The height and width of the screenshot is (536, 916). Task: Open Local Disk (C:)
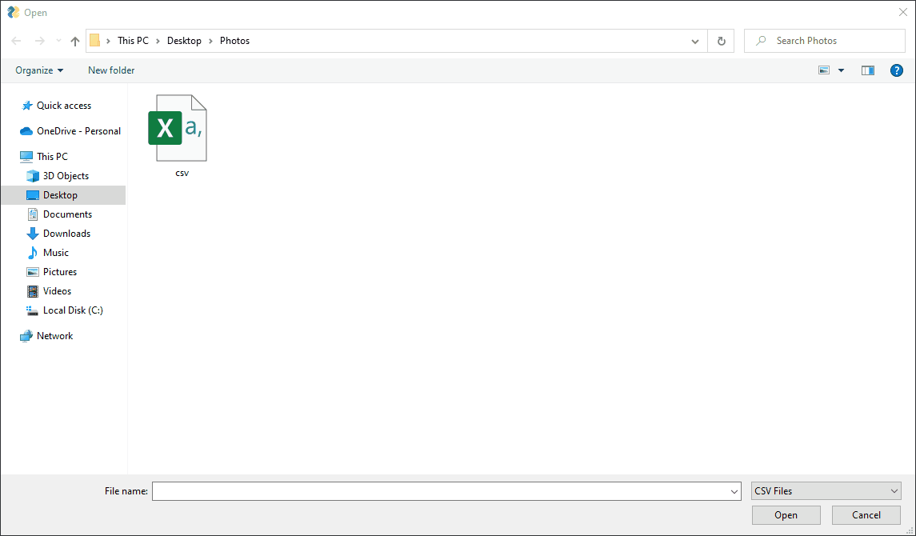pyautogui.click(x=73, y=310)
